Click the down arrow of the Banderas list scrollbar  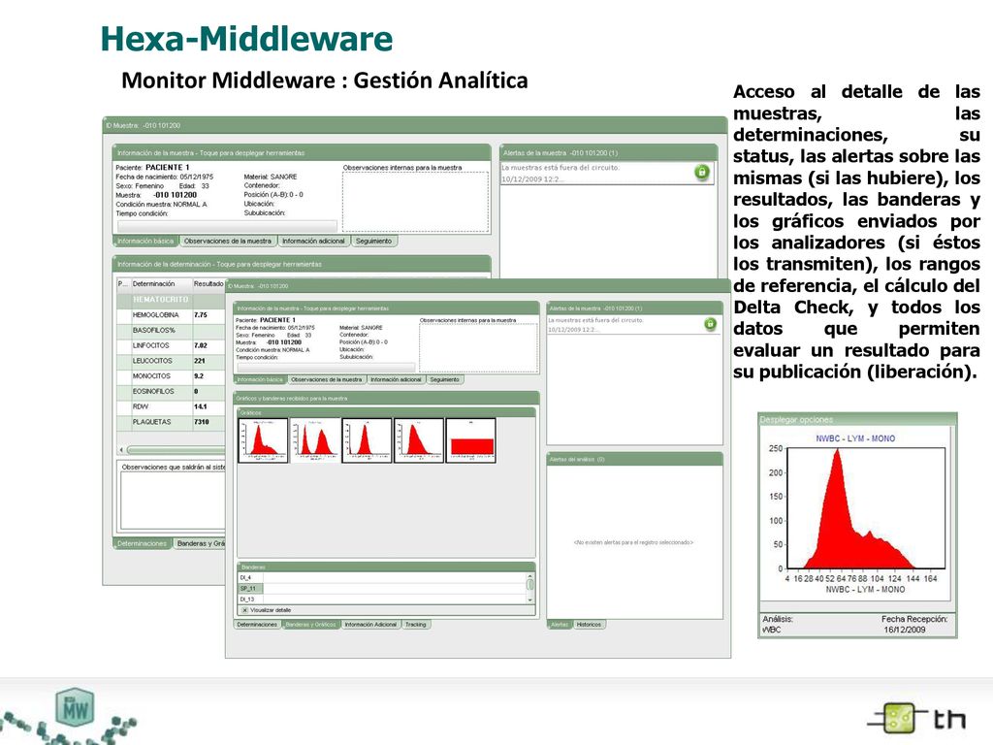[x=530, y=599]
